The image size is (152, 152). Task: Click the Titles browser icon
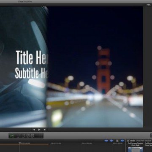[x=128, y=141]
